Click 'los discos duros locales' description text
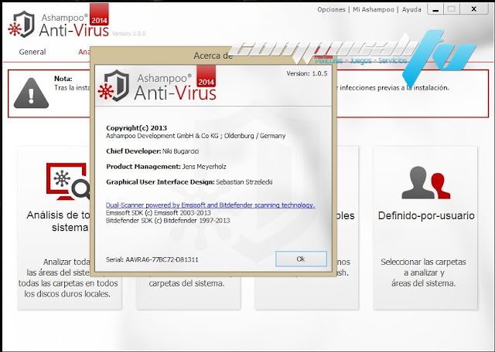Screen dimensions: 495x352 (x=67, y=294)
